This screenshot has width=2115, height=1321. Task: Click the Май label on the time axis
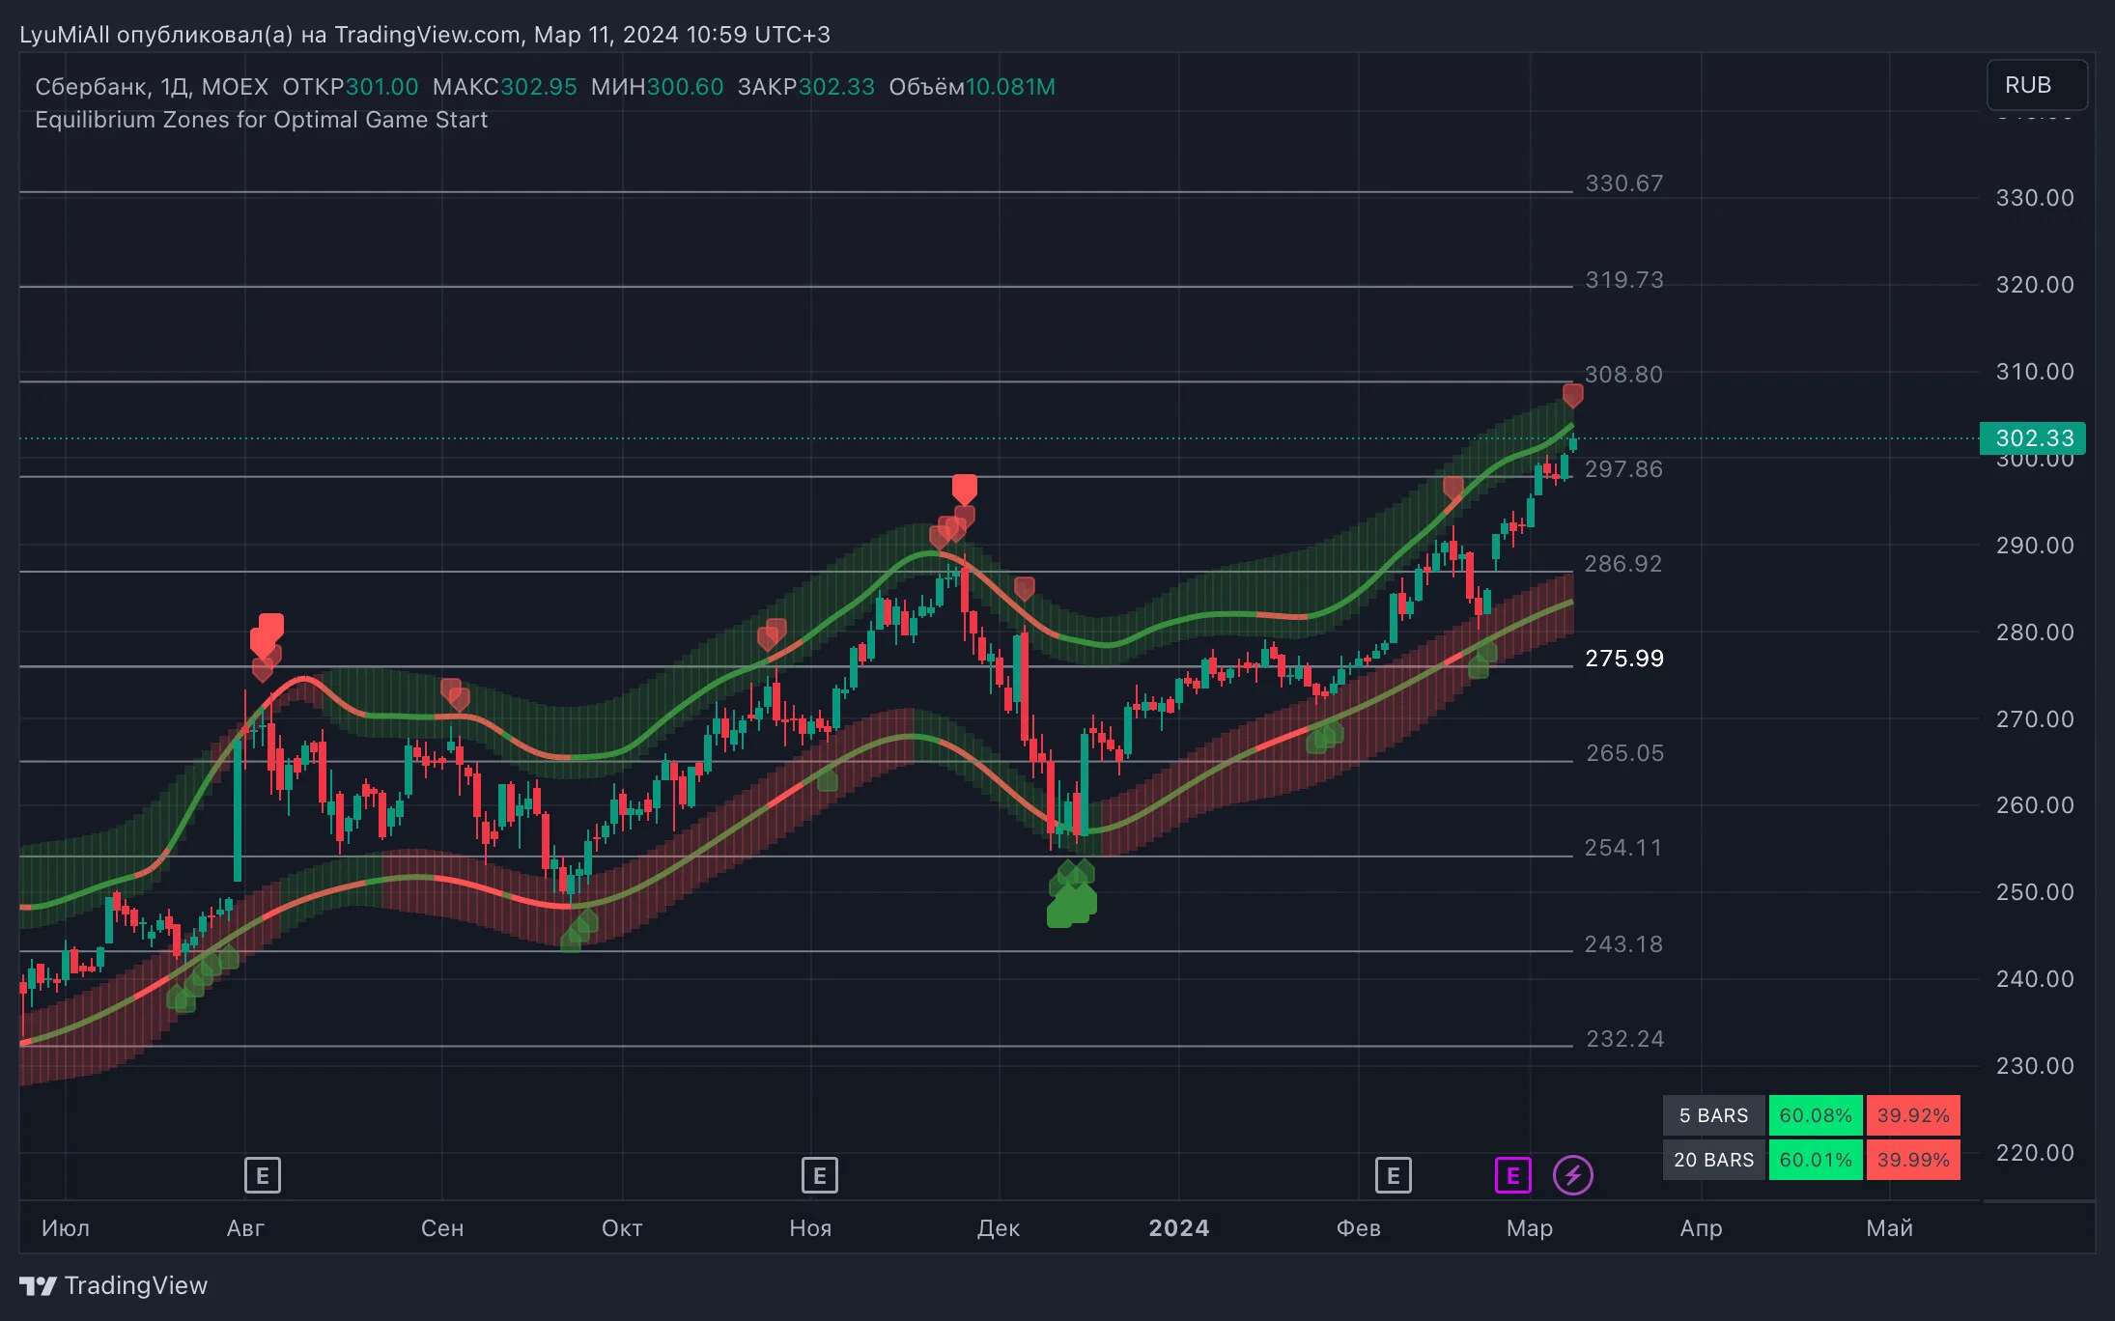[1890, 1228]
